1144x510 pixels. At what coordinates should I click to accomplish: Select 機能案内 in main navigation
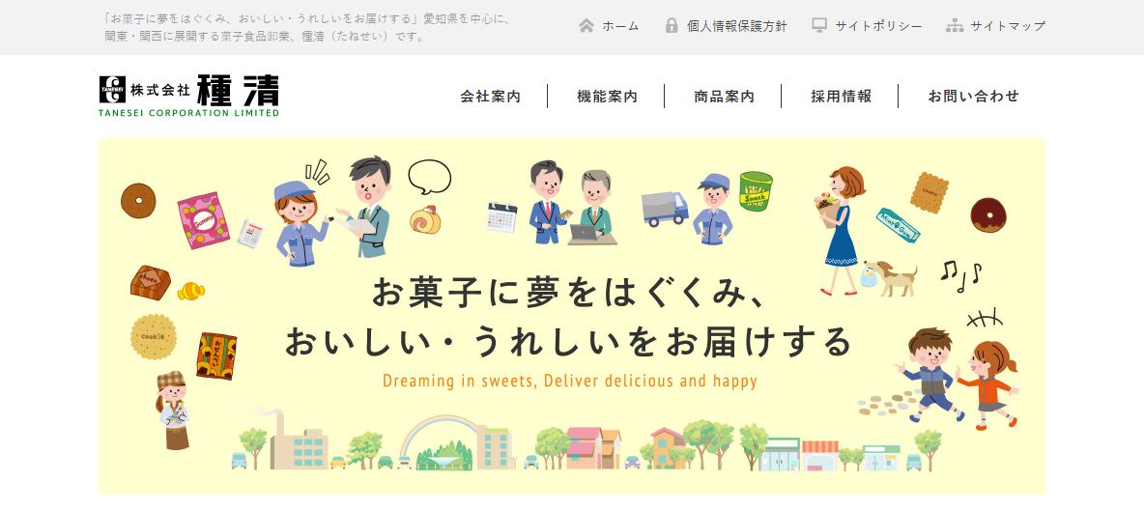(x=607, y=97)
